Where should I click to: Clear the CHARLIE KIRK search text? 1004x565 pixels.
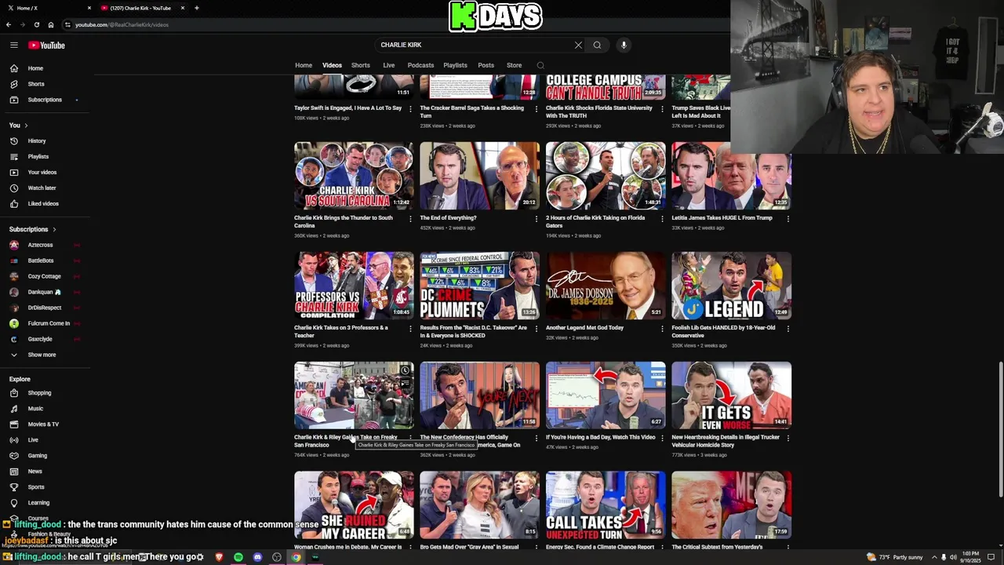point(578,45)
